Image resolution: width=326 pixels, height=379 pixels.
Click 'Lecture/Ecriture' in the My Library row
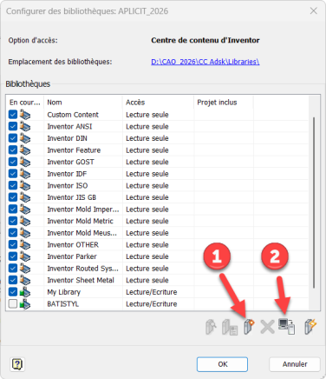pyautogui.click(x=152, y=292)
